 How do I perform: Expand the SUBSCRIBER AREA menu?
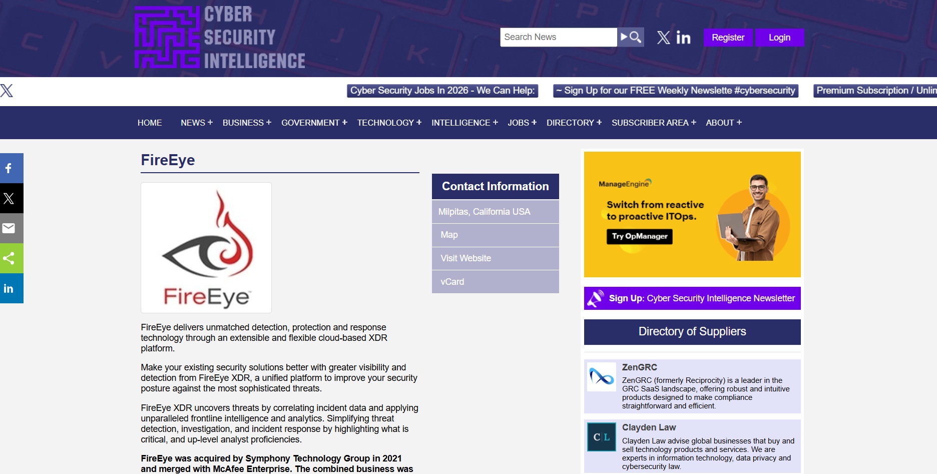[x=654, y=123]
